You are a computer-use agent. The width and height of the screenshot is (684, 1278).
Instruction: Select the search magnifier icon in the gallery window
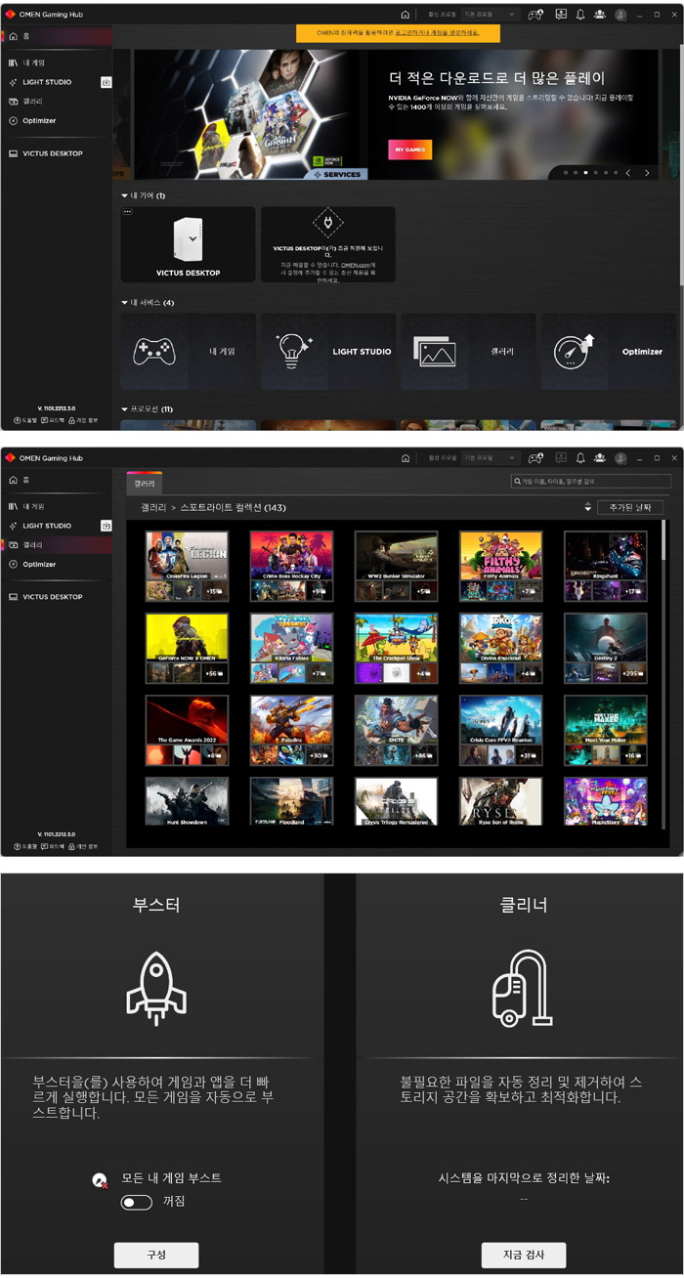click(518, 482)
